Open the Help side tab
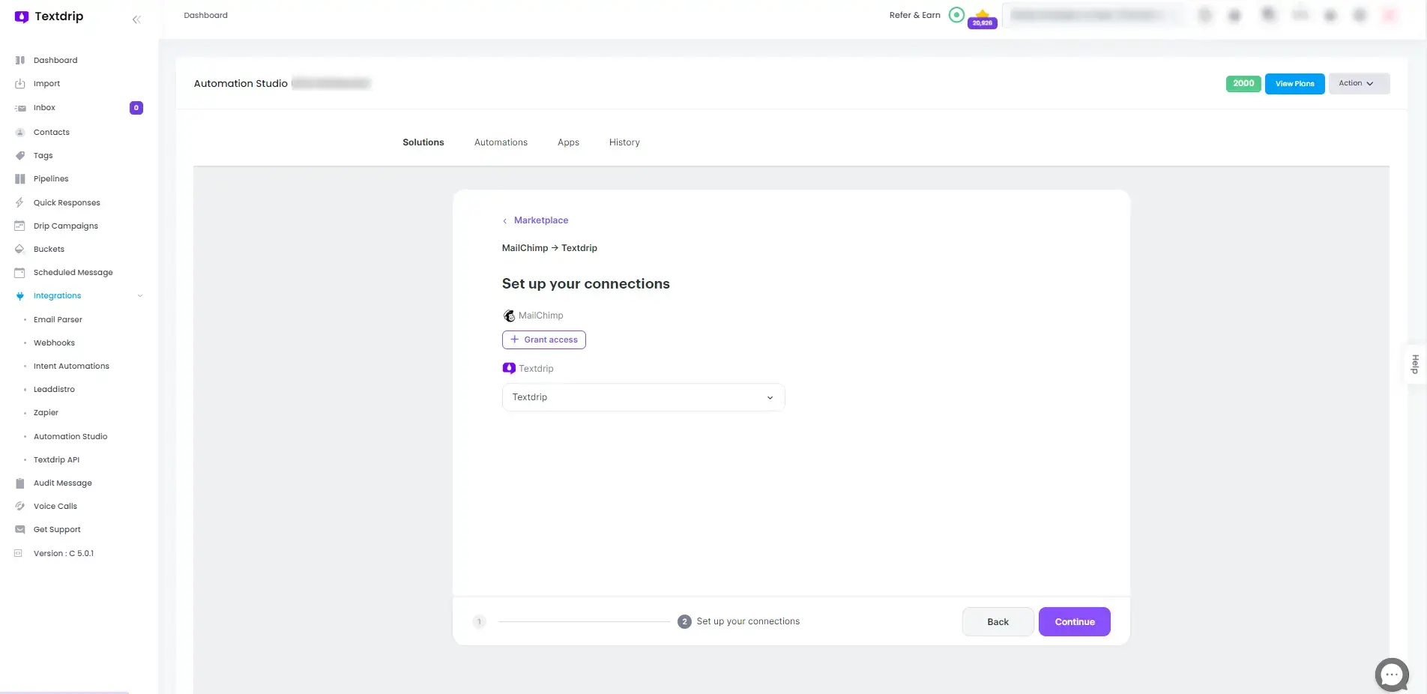The width and height of the screenshot is (1427, 694). (1414, 364)
